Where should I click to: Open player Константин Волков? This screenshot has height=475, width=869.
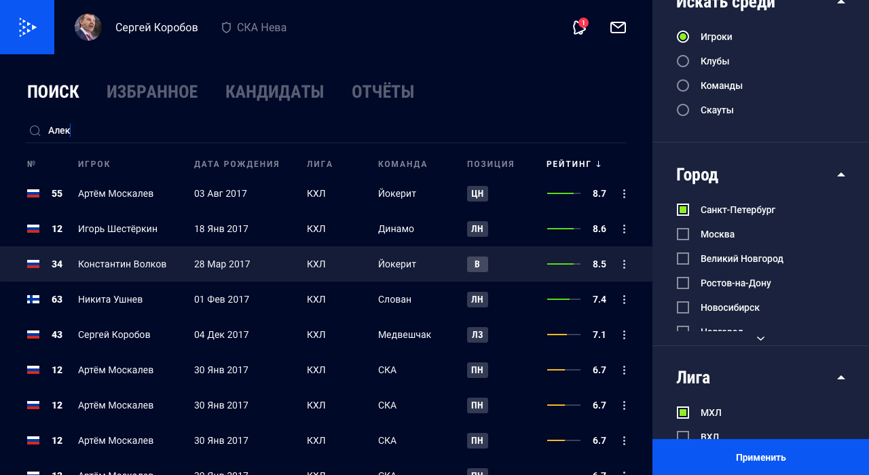point(122,264)
